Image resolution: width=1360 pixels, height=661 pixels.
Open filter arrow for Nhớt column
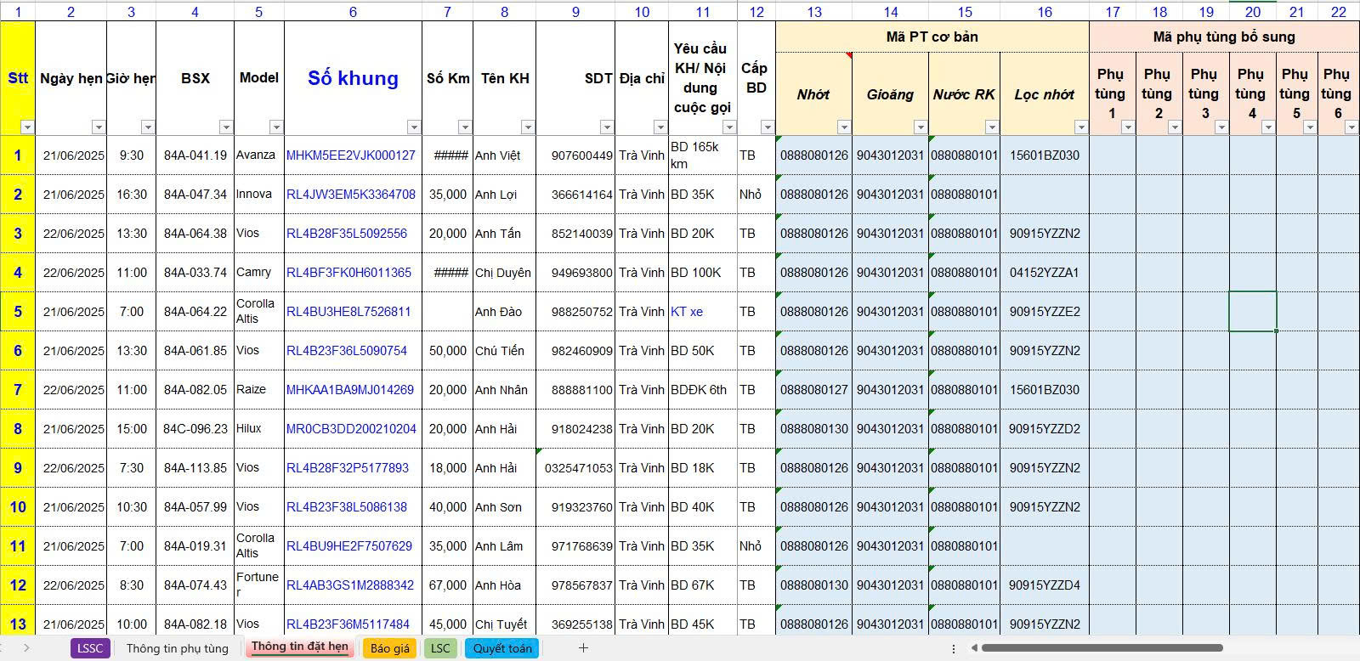click(x=843, y=127)
